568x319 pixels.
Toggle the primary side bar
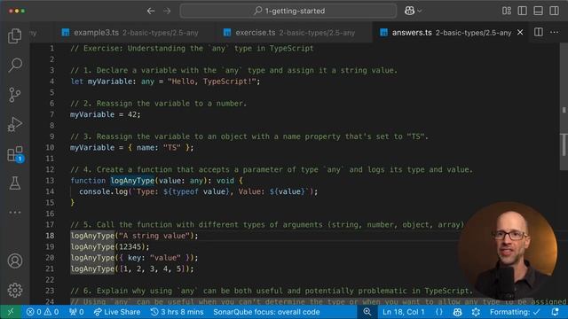523,11
